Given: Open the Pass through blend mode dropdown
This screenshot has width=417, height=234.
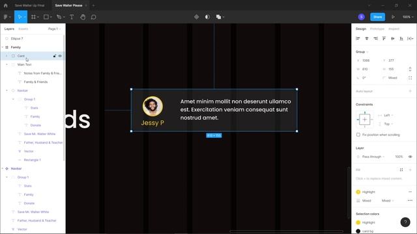Looking at the screenshot, I should click(373, 157).
